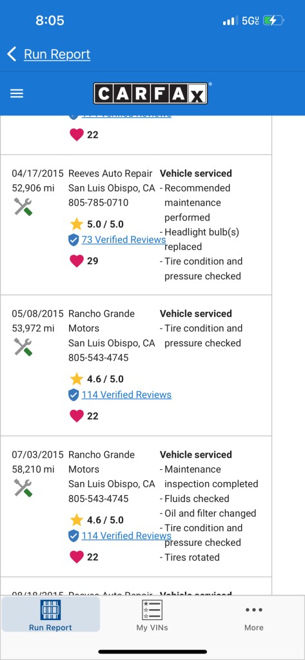The image size is (305, 660).
Task: Select the Run Report bottom tab
Action: click(x=50, y=614)
